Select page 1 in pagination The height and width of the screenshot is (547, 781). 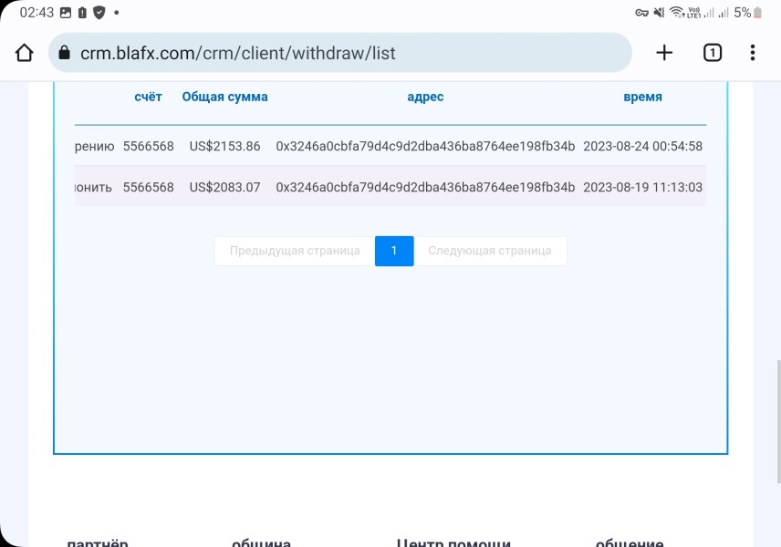point(394,251)
